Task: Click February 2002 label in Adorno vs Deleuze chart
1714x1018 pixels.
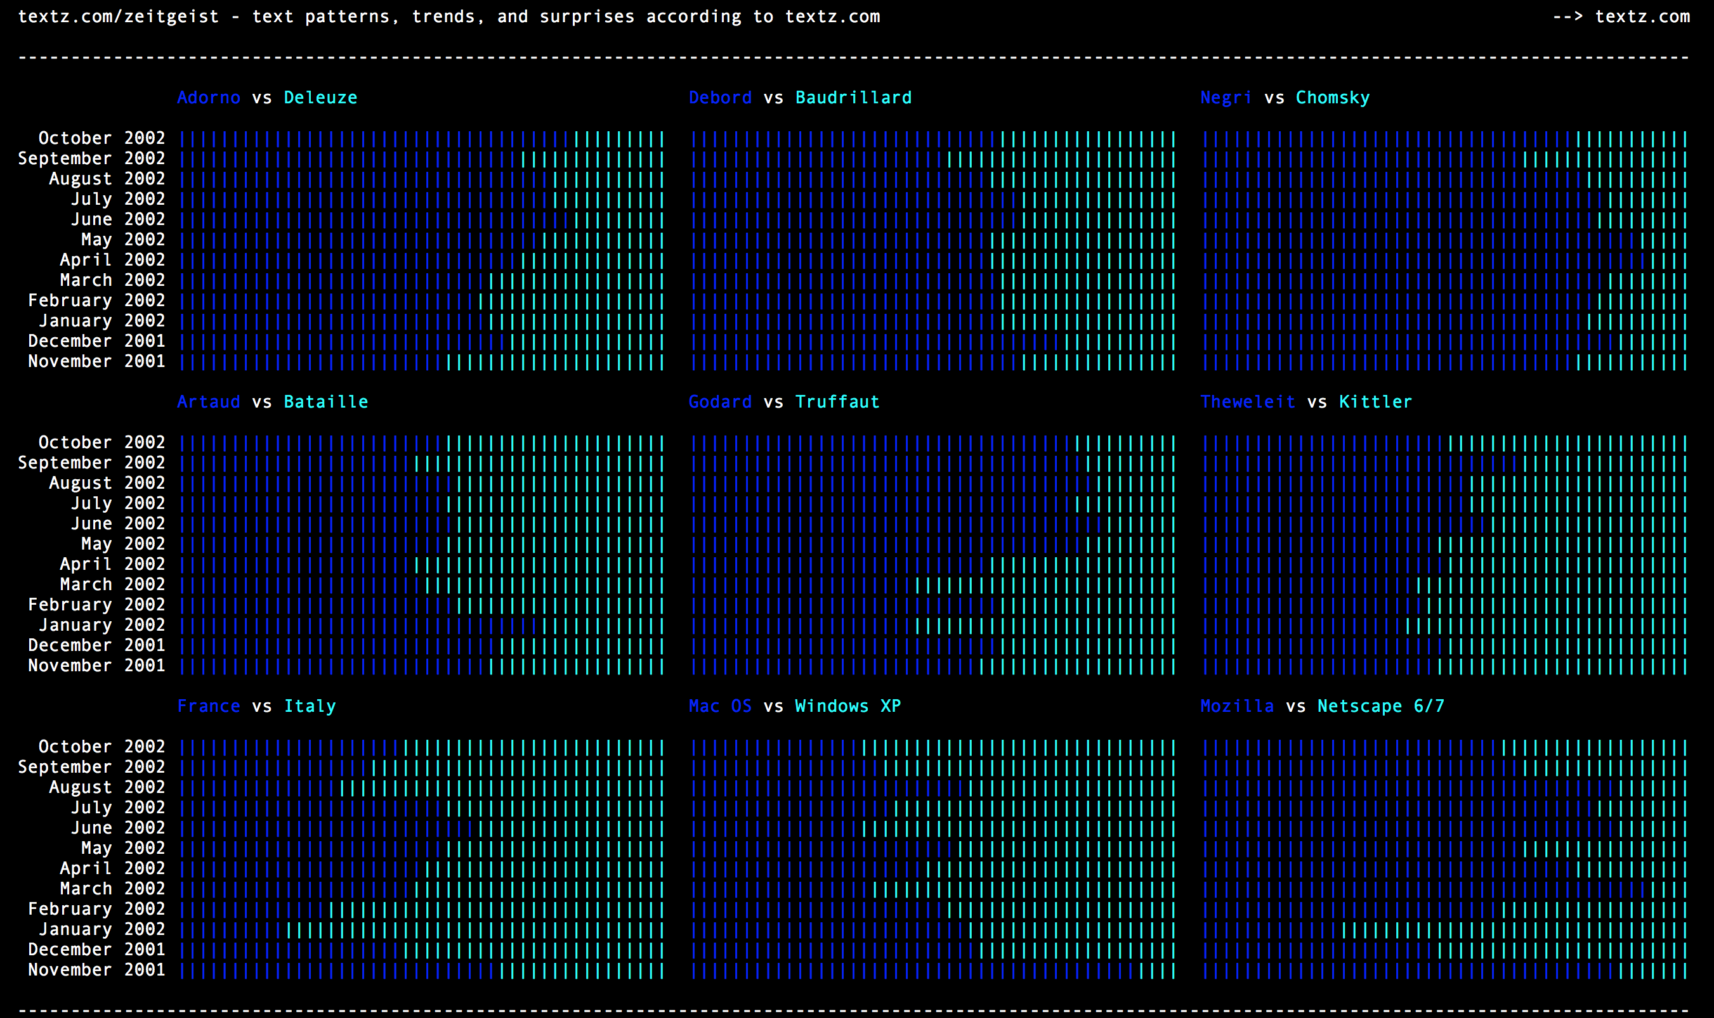Action: point(97,300)
